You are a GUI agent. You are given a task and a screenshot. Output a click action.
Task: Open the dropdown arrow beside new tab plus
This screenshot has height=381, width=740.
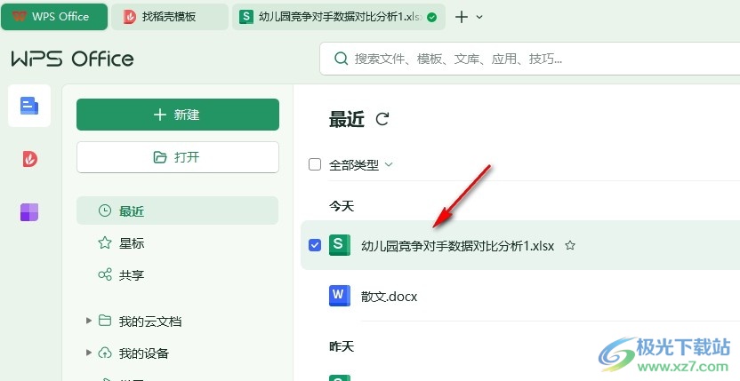coord(479,17)
